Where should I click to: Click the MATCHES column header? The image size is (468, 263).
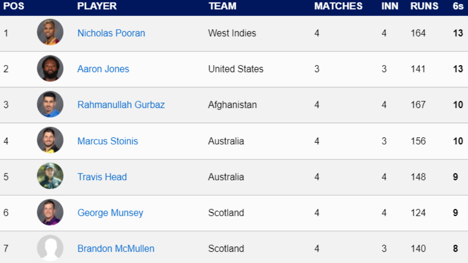click(x=339, y=6)
